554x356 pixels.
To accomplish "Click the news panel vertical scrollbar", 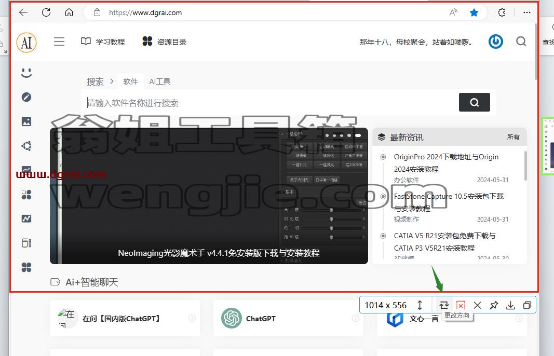I will tap(525, 166).
